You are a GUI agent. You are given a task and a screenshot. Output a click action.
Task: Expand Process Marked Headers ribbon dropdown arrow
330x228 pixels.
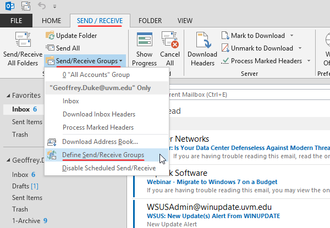[309, 61]
